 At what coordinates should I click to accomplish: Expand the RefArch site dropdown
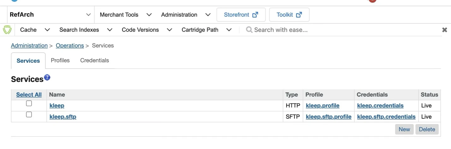88,15
